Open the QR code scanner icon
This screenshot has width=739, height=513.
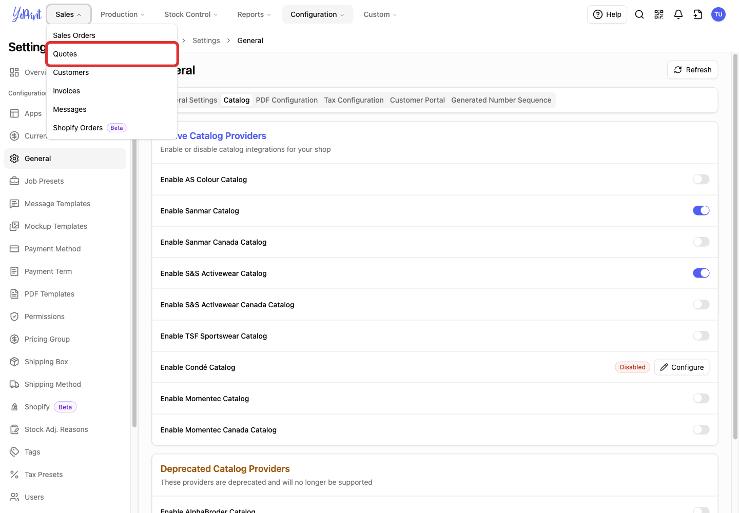659,14
